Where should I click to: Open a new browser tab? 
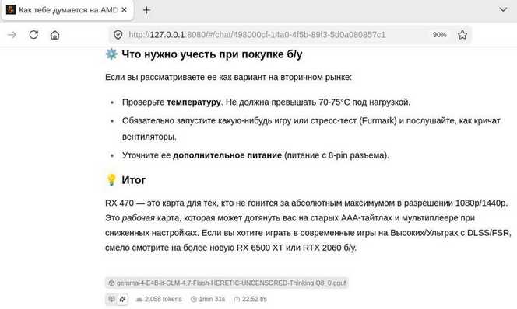click(x=146, y=10)
